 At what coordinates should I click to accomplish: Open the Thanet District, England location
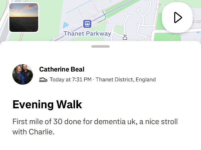pyautogui.click(x=126, y=80)
